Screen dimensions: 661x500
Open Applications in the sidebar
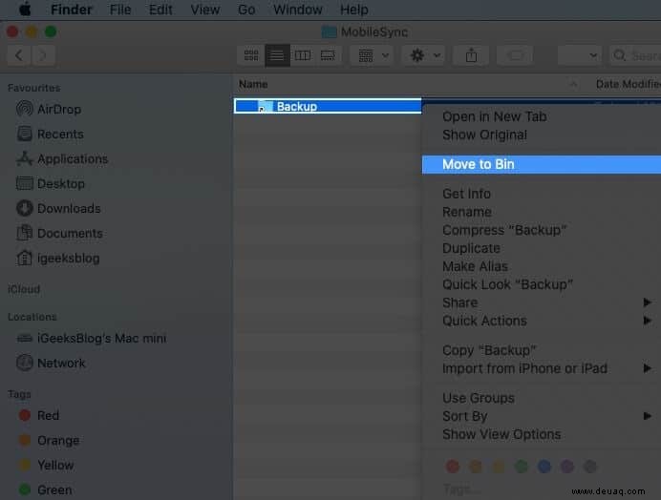tap(62, 158)
